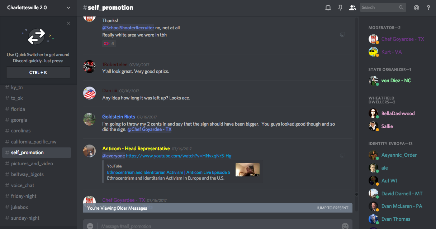436x229 pixels.
Task: Click the chat message scrollbar
Action: coord(356,107)
